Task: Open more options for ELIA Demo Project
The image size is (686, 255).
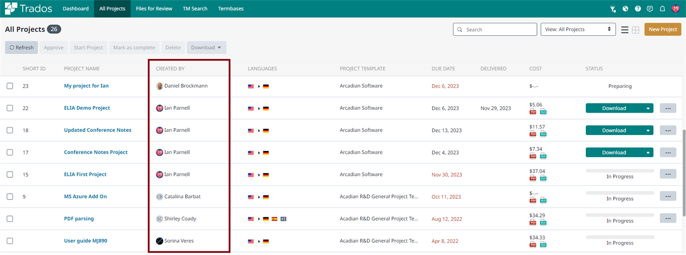Action: pyautogui.click(x=668, y=108)
